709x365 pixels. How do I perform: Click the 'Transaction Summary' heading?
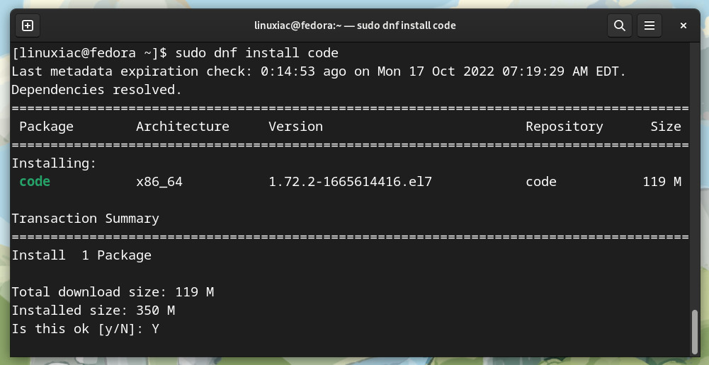pyautogui.click(x=86, y=219)
